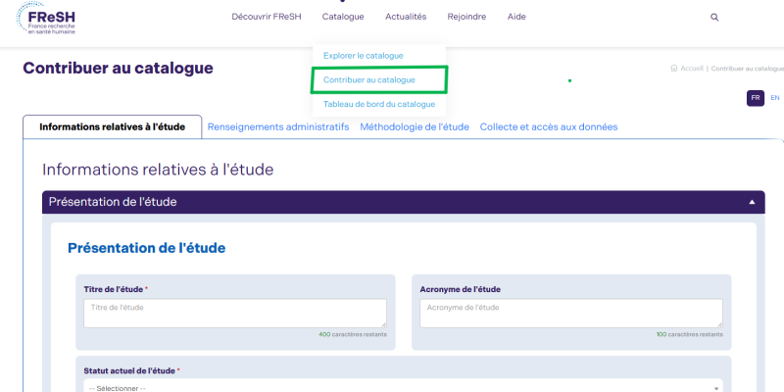Open Collecte et accès aux données tab

point(549,126)
